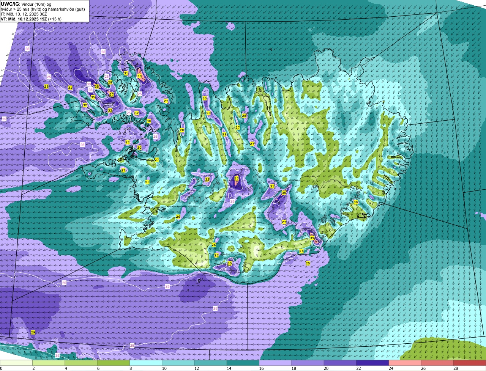Click the legend scale number '4'
Viewport: 486px width, 371px height.
pyautogui.click(x=66, y=368)
